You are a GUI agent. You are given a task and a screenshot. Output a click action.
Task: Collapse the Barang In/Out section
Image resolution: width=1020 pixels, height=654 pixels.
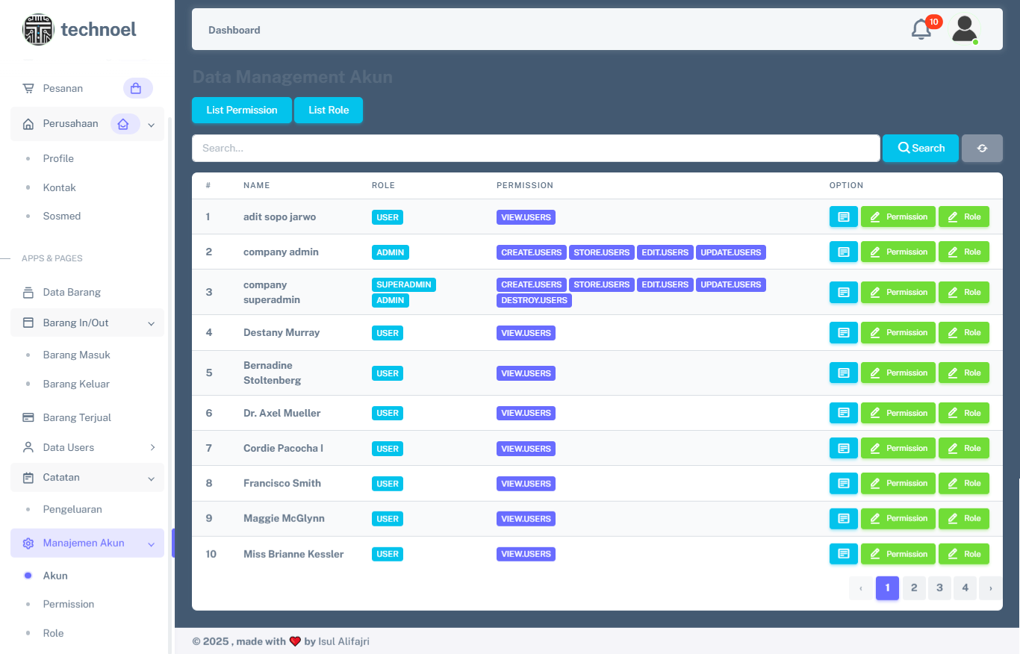(151, 323)
